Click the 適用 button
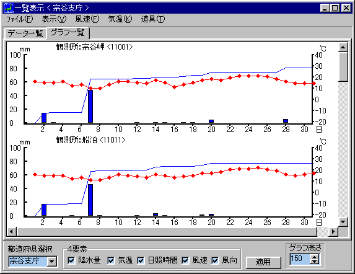Viewport: 355px width, 274px height. pyautogui.click(x=263, y=262)
